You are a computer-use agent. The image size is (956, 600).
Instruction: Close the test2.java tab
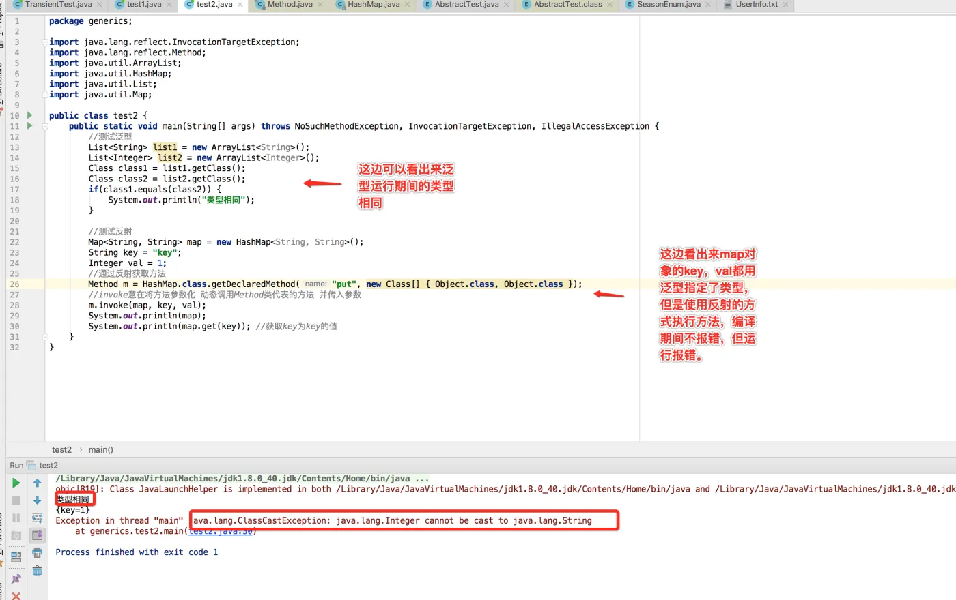pyautogui.click(x=240, y=5)
